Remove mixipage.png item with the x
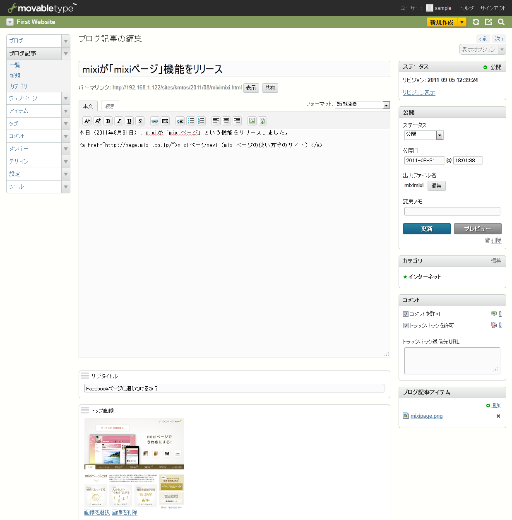The width and height of the screenshot is (512, 520). [x=498, y=416]
